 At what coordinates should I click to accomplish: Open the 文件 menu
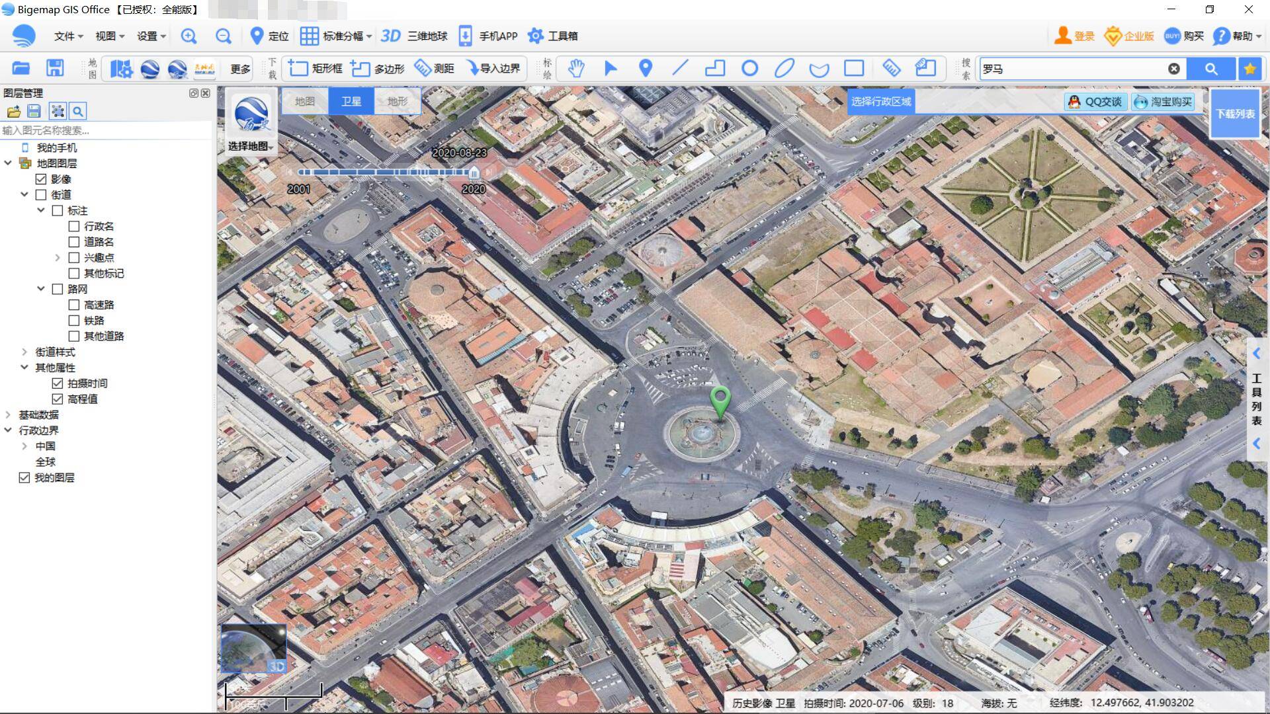point(68,36)
